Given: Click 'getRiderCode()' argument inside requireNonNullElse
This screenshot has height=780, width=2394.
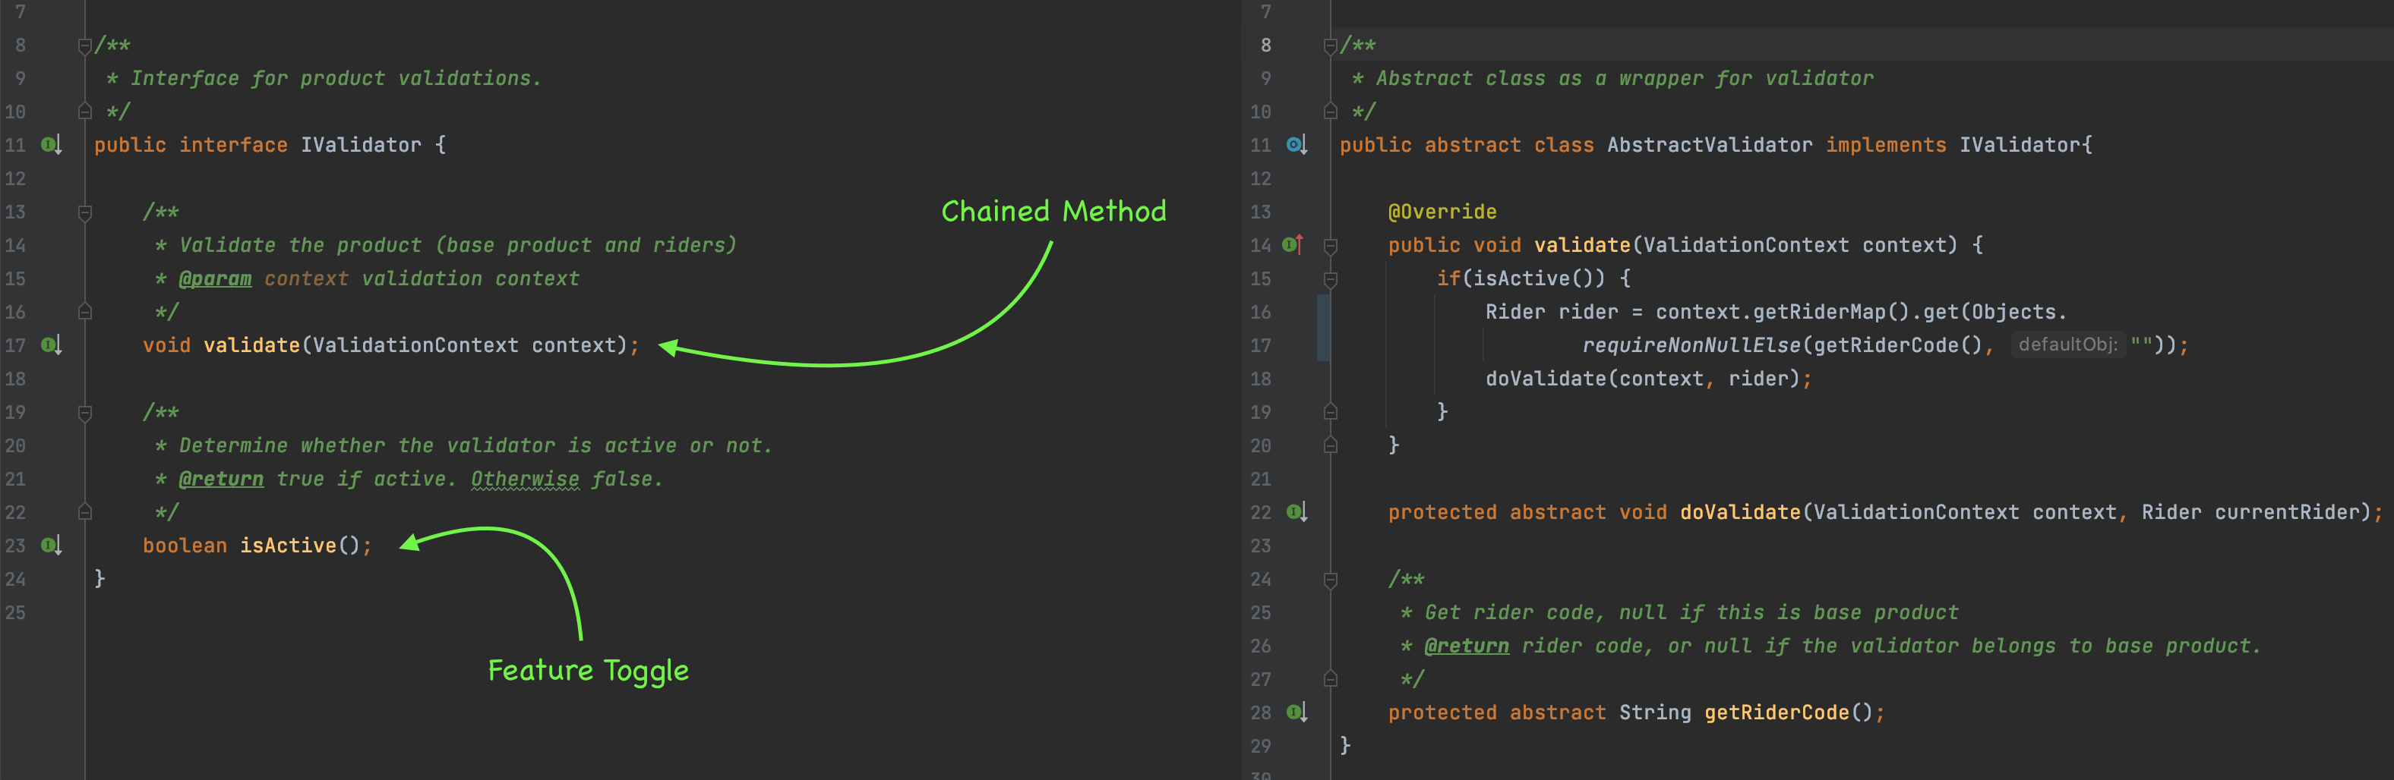Looking at the screenshot, I should (1899, 345).
